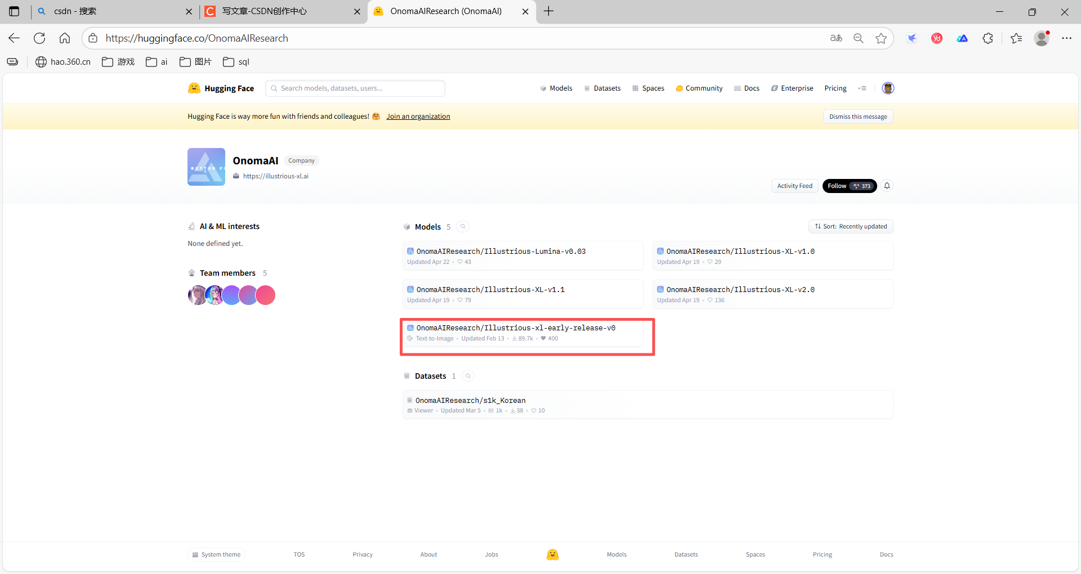Open Enterprise in the top navigation
This screenshot has height=574, width=1081.
(792, 88)
